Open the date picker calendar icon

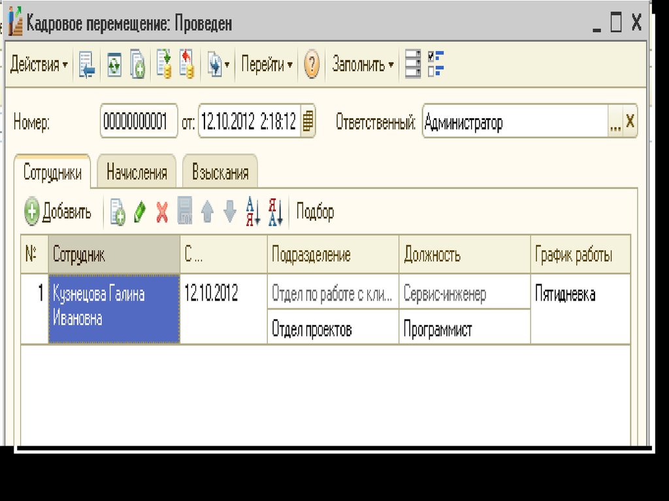[x=308, y=122]
